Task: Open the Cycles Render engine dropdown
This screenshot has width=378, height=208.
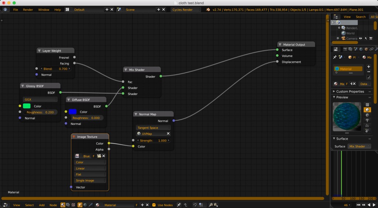Action: pyautogui.click(x=186, y=10)
